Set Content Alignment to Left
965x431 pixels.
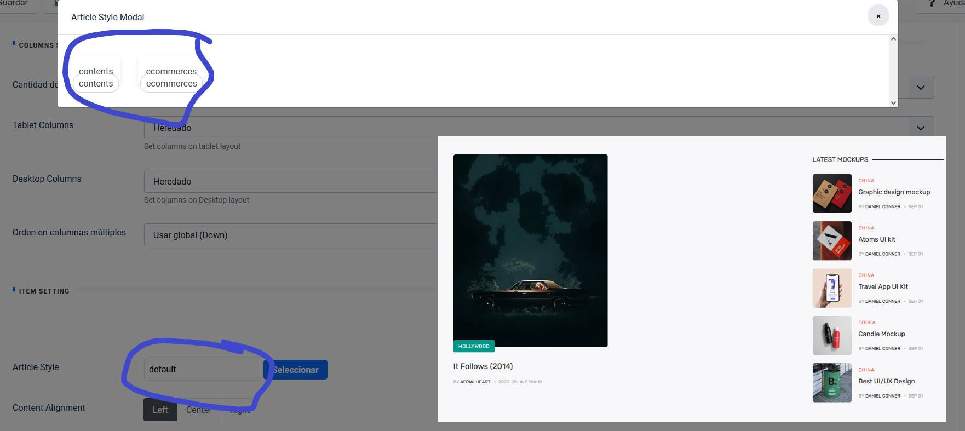point(160,410)
